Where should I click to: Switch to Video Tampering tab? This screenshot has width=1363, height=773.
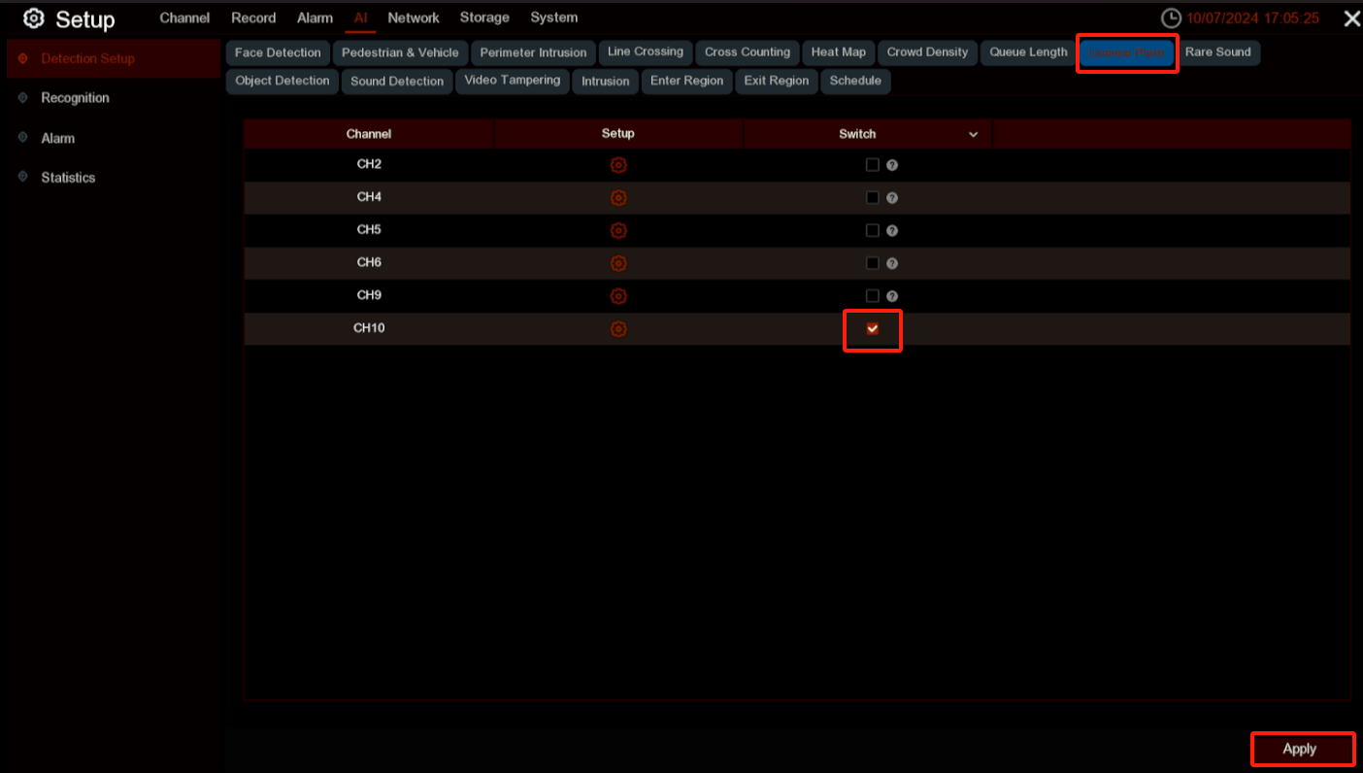tap(512, 82)
